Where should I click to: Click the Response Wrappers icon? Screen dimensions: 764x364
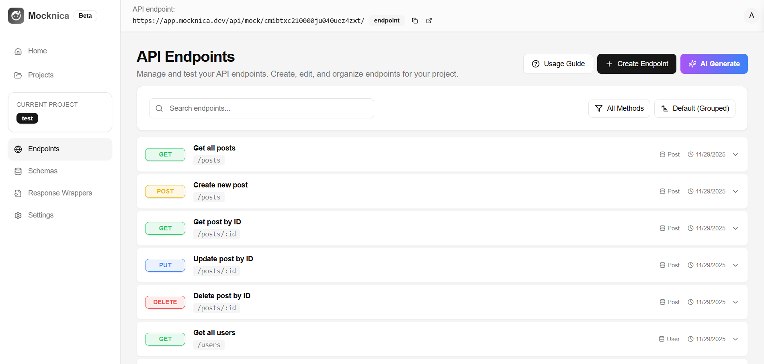coord(18,193)
